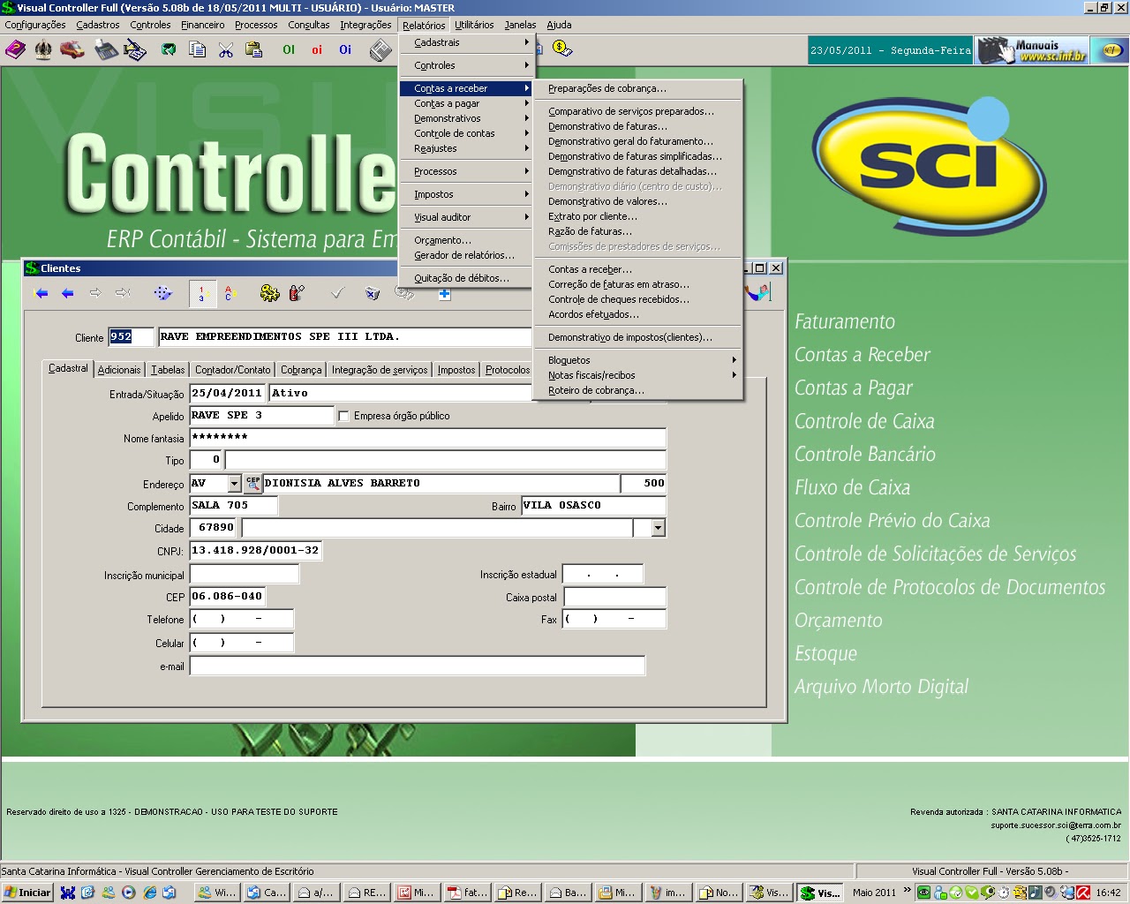
Task: Select the 1-3 numeric ordering icon in Clientes
Action: (201, 294)
